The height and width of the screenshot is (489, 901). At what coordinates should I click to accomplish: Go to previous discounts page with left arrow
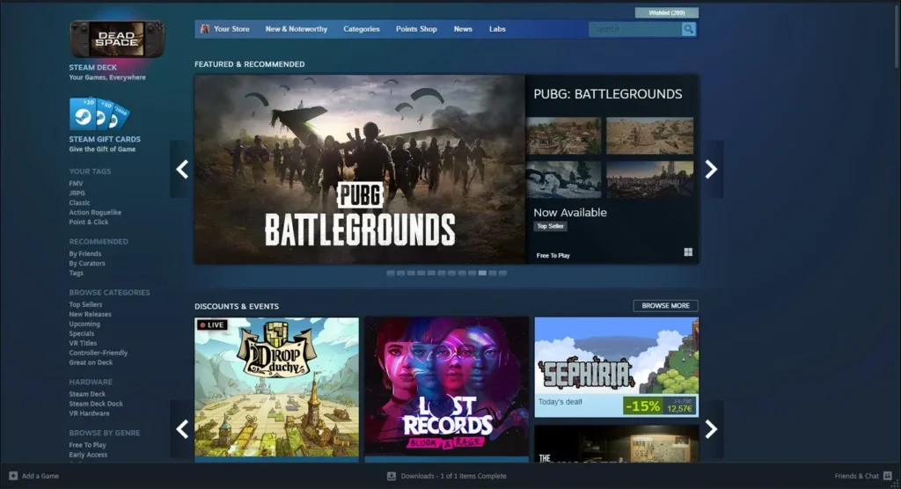point(182,429)
